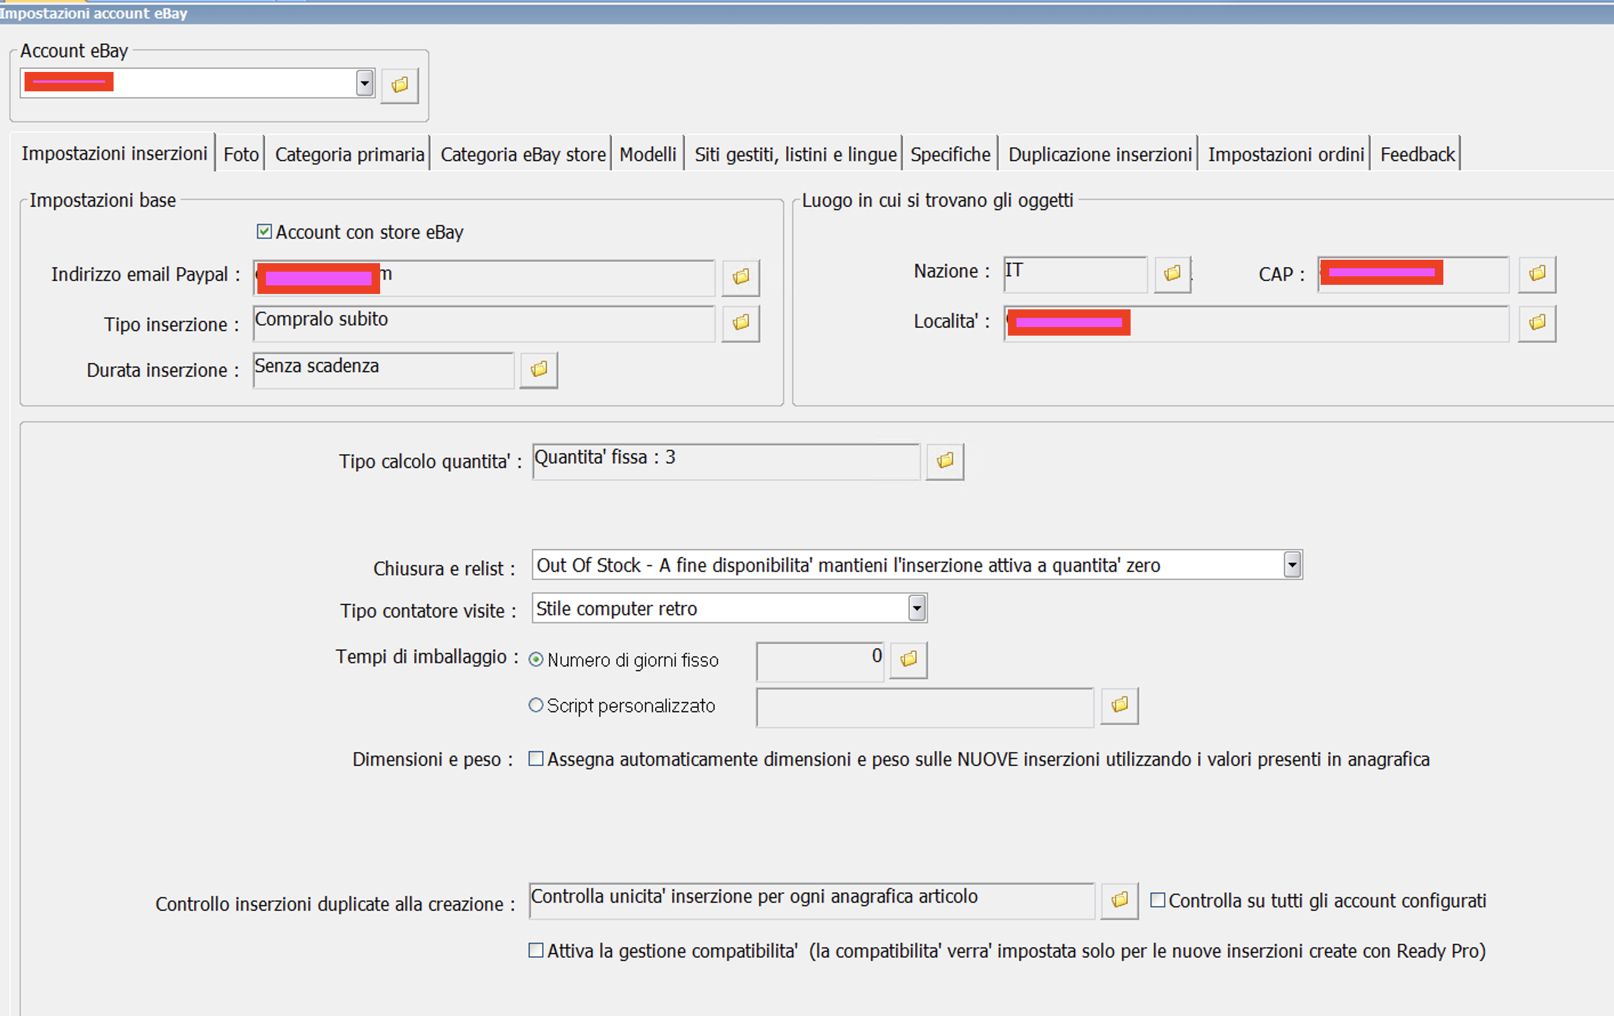This screenshot has height=1016, width=1614.
Task: Click the Tipo inserzione field showing Compralo subito
Action: coord(484,324)
